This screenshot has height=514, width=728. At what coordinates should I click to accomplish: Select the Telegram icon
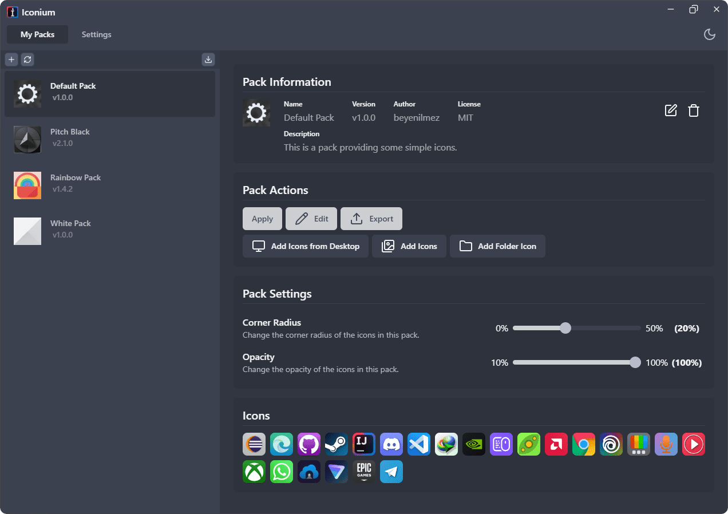pos(391,472)
